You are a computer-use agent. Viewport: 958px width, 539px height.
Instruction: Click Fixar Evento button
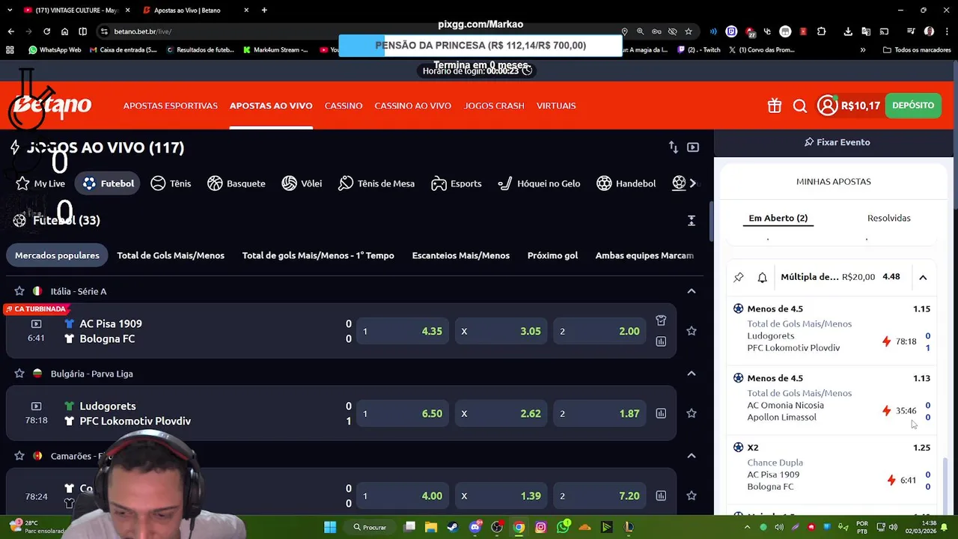(837, 142)
